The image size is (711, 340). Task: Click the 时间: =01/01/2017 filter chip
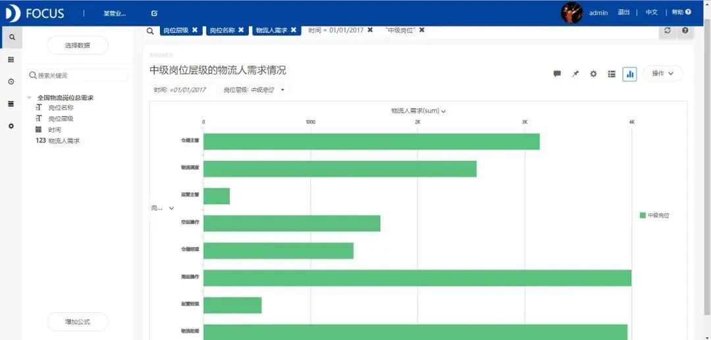(183, 90)
